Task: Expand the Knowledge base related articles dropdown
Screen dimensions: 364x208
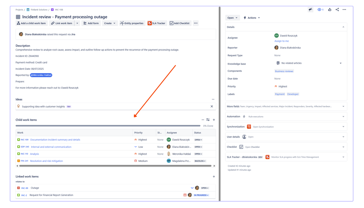Action: pyautogui.click(x=341, y=63)
